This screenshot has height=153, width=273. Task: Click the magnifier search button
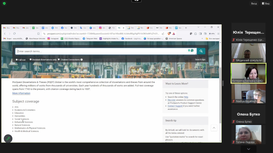tap(201, 51)
